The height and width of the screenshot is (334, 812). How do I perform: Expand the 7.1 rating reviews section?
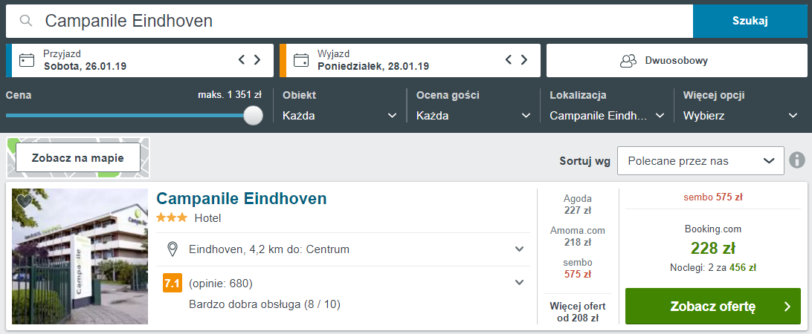pyautogui.click(x=520, y=282)
